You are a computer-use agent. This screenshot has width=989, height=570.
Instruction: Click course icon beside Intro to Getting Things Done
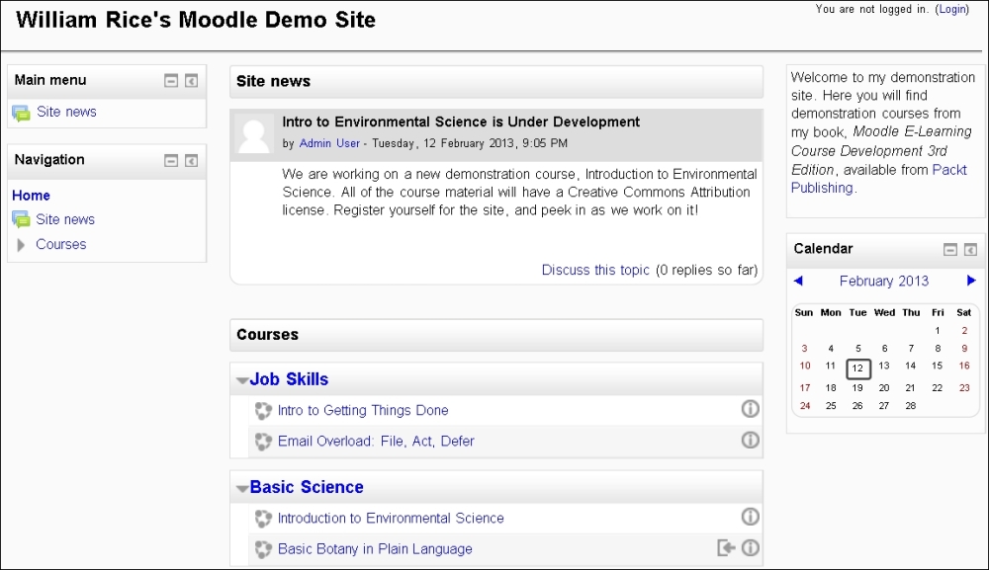(263, 411)
